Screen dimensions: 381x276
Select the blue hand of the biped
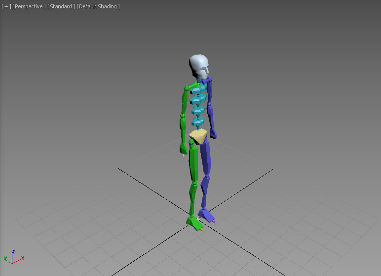click(x=213, y=134)
